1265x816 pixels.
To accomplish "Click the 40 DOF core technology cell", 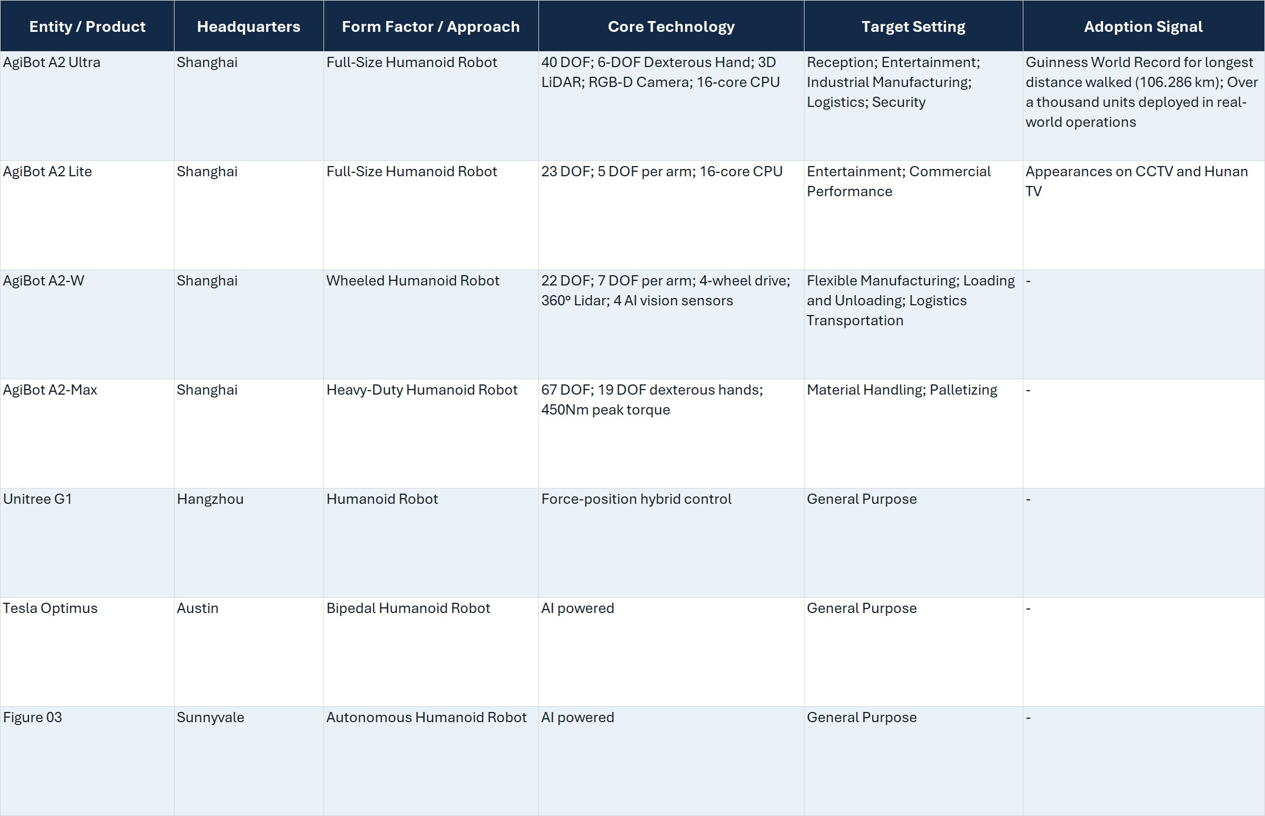I will pyautogui.click(x=671, y=106).
